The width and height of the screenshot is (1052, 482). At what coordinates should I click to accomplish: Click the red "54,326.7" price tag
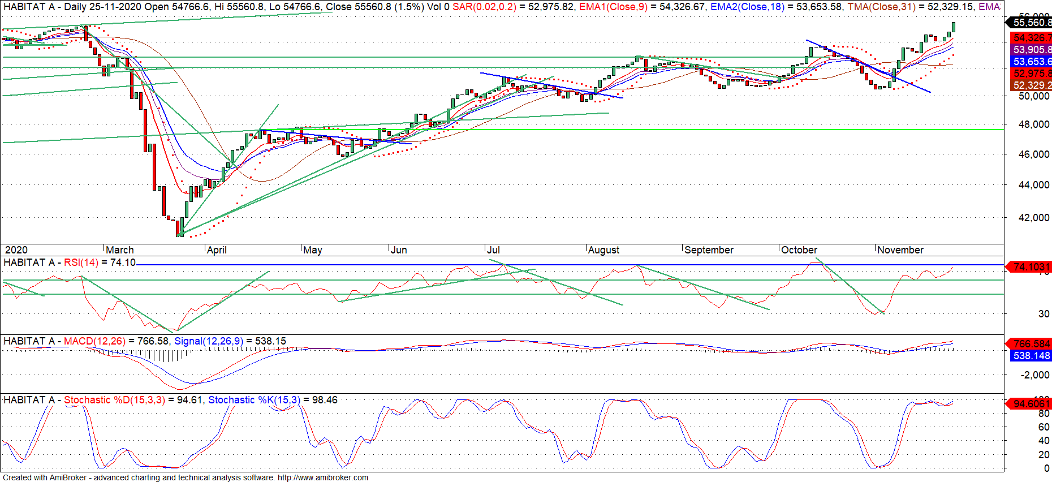1031,38
